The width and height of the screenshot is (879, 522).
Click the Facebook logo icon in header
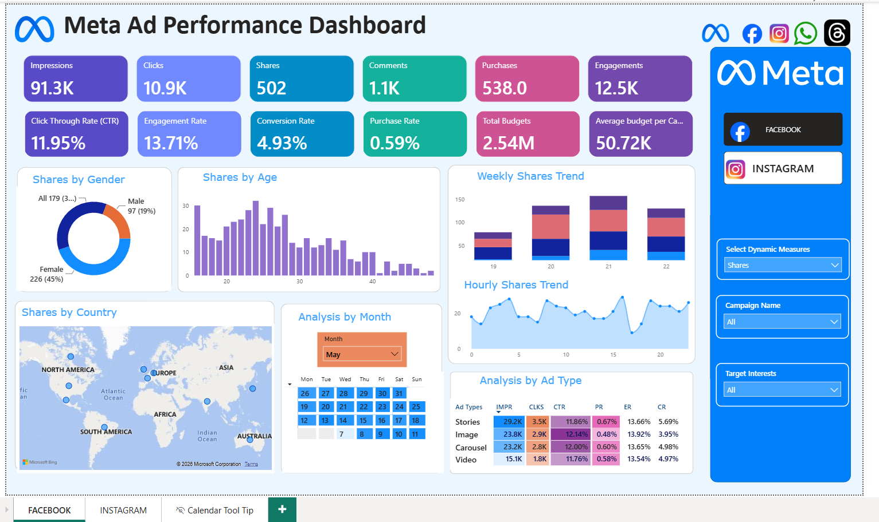752,34
